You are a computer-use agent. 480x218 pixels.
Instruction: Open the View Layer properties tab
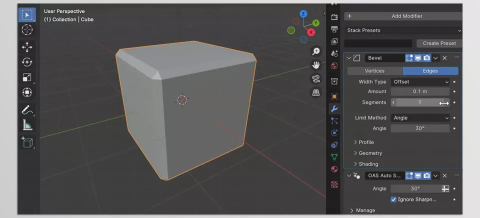pos(334,41)
